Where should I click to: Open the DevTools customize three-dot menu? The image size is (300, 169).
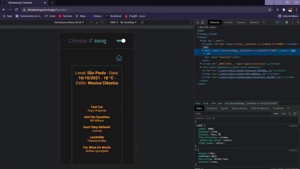pyautogui.click(x=292, y=23)
